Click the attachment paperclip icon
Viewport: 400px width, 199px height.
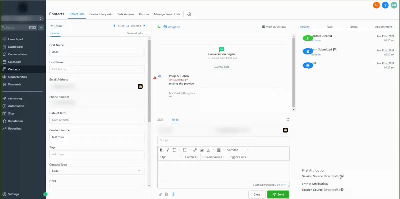(160, 194)
